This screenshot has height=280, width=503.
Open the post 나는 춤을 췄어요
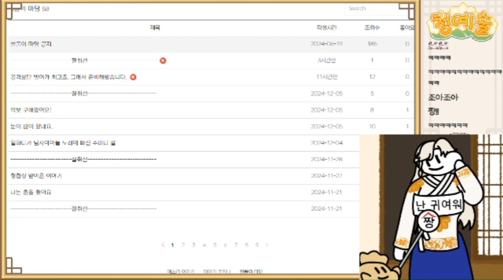click(31, 192)
